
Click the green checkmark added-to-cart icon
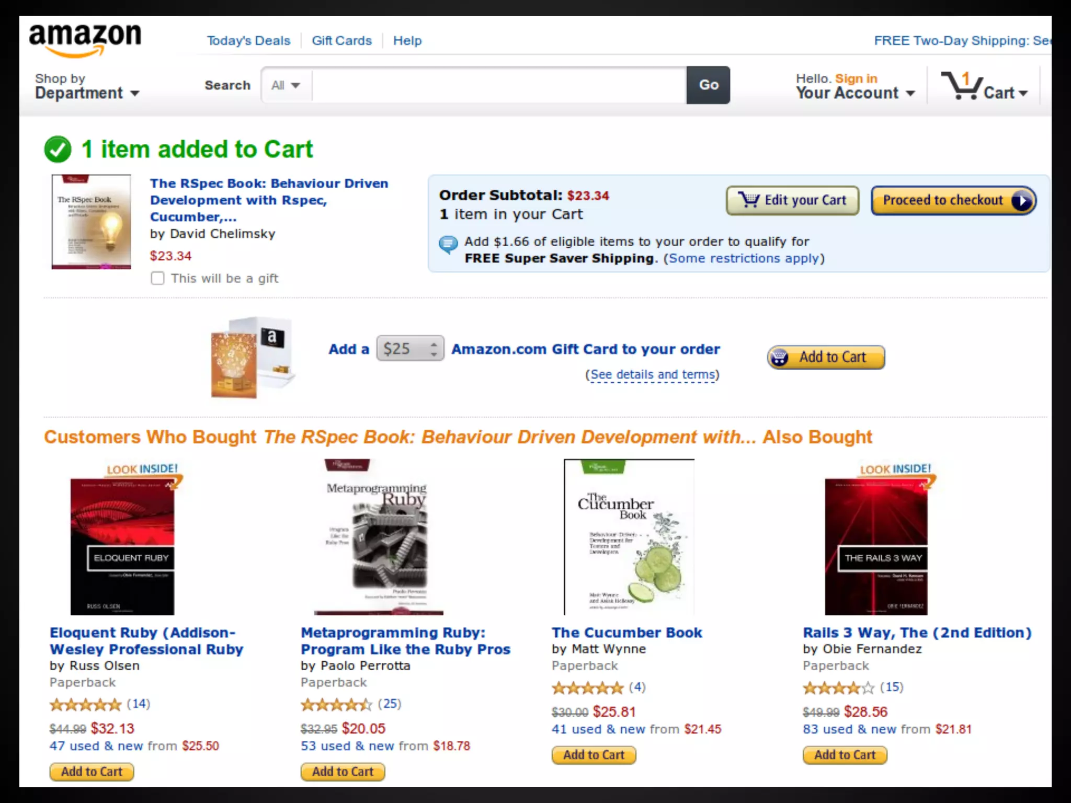pyautogui.click(x=58, y=150)
